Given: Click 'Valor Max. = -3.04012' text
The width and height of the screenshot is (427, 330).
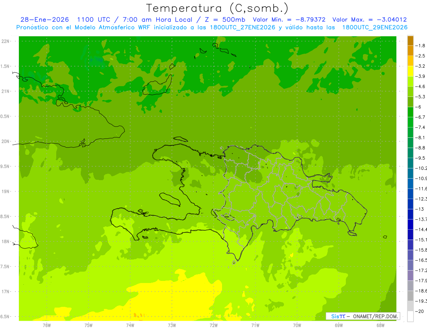Looking at the screenshot, I should pyautogui.click(x=369, y=20).
